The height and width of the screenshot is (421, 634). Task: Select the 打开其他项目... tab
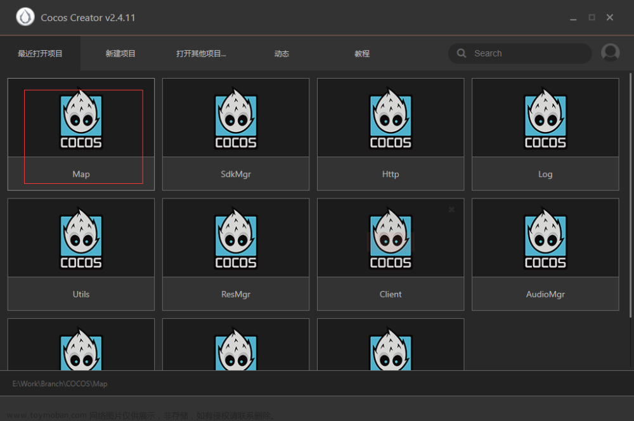201,53
